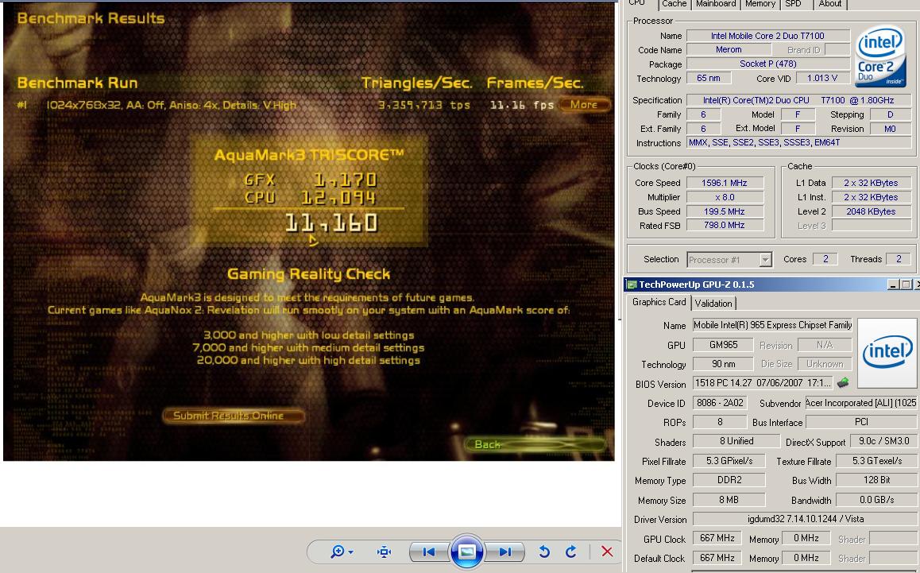The width and height of the screenshot is (920, 573).
Task: Switch to Validation tab in GPU-Z
Action: pos(713,304)
